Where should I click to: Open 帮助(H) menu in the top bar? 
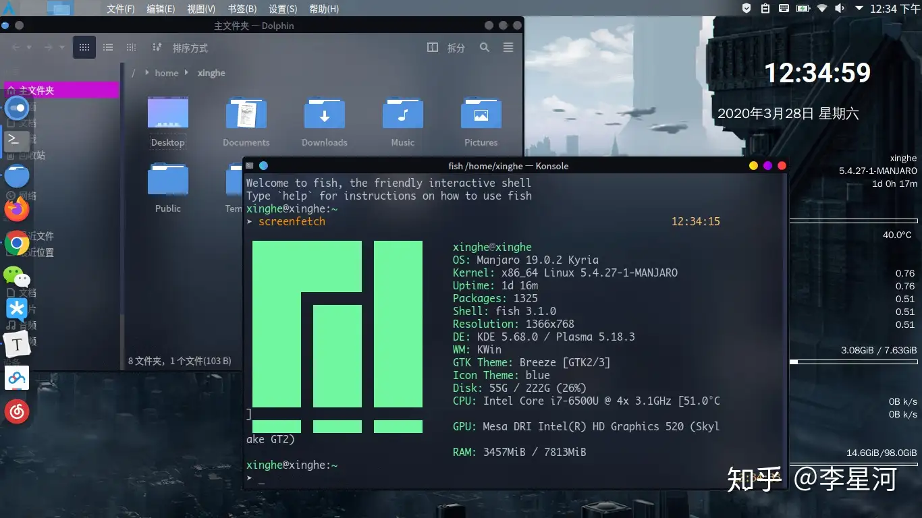324,9
